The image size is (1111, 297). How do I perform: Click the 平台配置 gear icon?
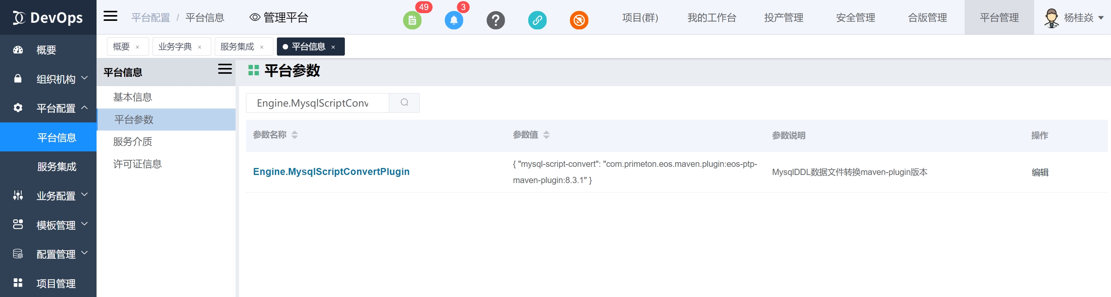(18, 108)
